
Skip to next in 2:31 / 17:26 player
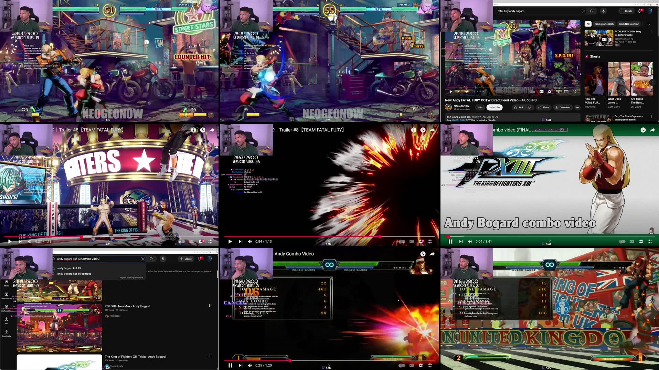point(459,92)
